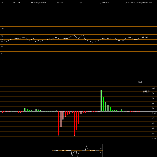Click the '60' MR axis label

pyautogui.click(x=153, y=98)
